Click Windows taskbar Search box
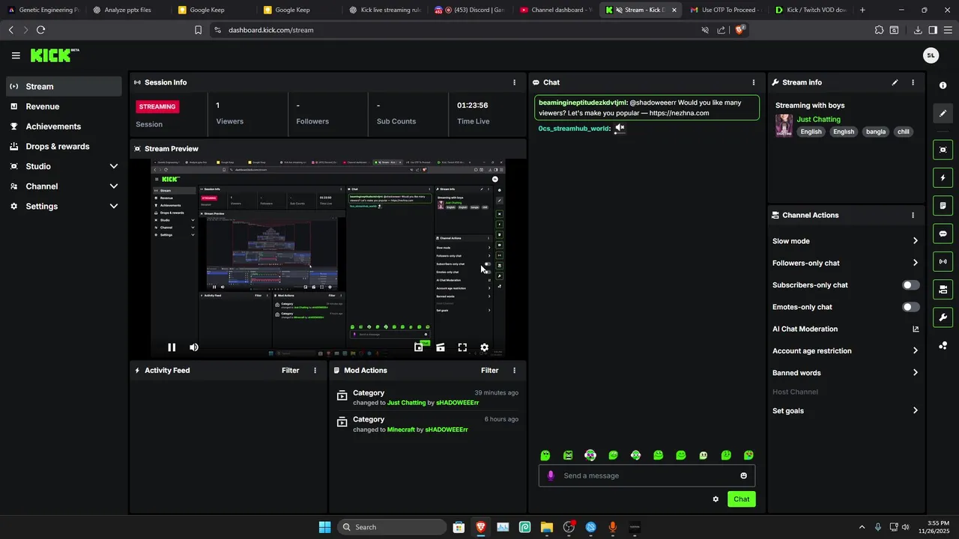Screen dimensions: 959x539 [392, 527]
